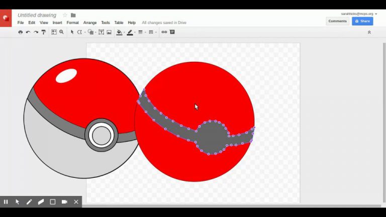The width and height of the screenshot is (386, 217).
Task: Select the Paint format tool
Action: (x=44, y=32)
